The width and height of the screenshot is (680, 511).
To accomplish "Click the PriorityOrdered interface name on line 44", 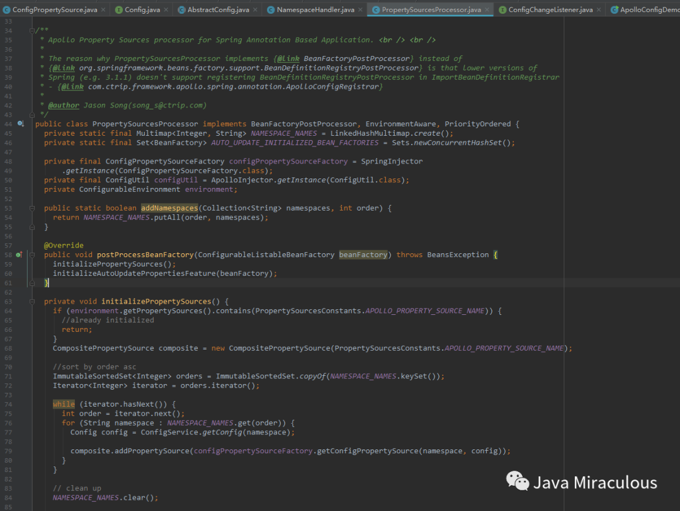I will (x=477, y=124).
